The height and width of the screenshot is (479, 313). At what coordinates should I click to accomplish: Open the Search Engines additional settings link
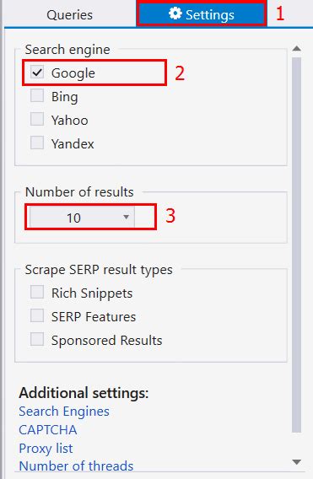pos(64,412)
